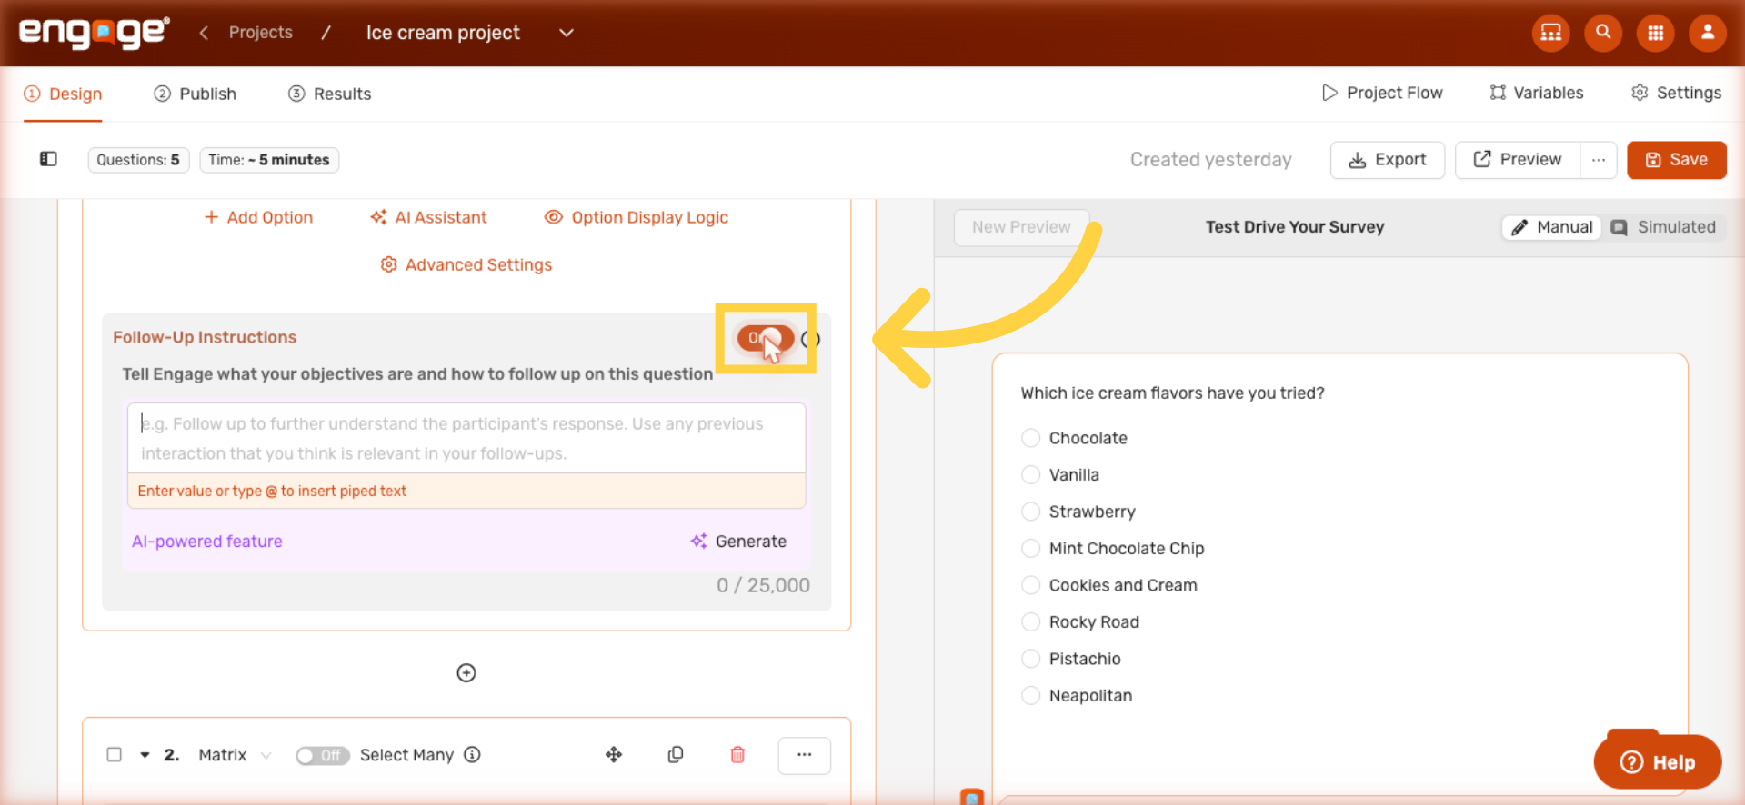The height and width of the screenshot is (805, 1745).
Task: Open Project Flow
Action: pyautogui.click(x=1382, y=93)
